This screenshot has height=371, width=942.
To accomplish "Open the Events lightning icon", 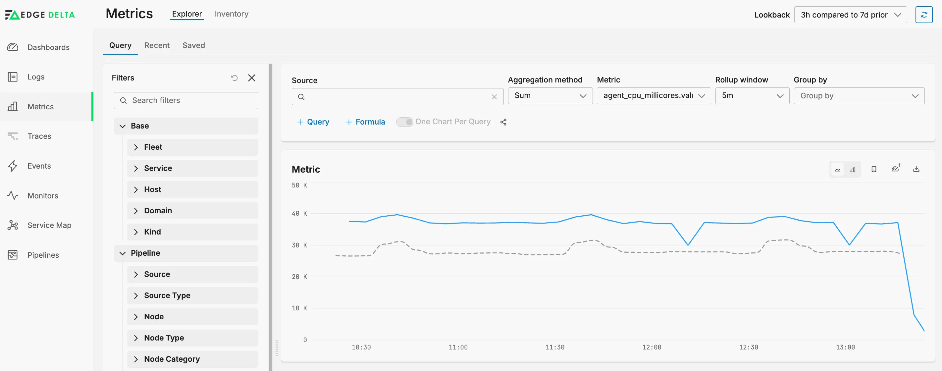I will (x=13, y=166).
